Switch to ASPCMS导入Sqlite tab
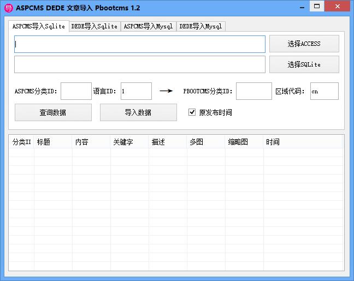 pos(39,26)
